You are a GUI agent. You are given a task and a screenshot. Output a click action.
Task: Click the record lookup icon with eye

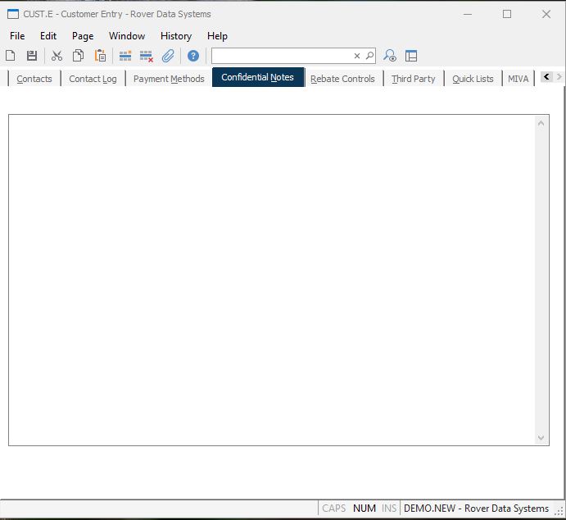[x=390, y=56]
